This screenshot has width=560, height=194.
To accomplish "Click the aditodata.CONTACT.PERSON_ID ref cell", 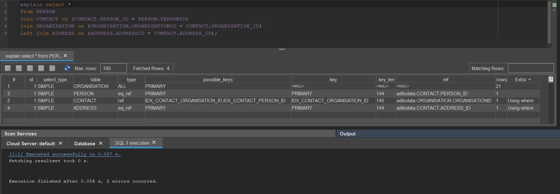I will (446, 94).
